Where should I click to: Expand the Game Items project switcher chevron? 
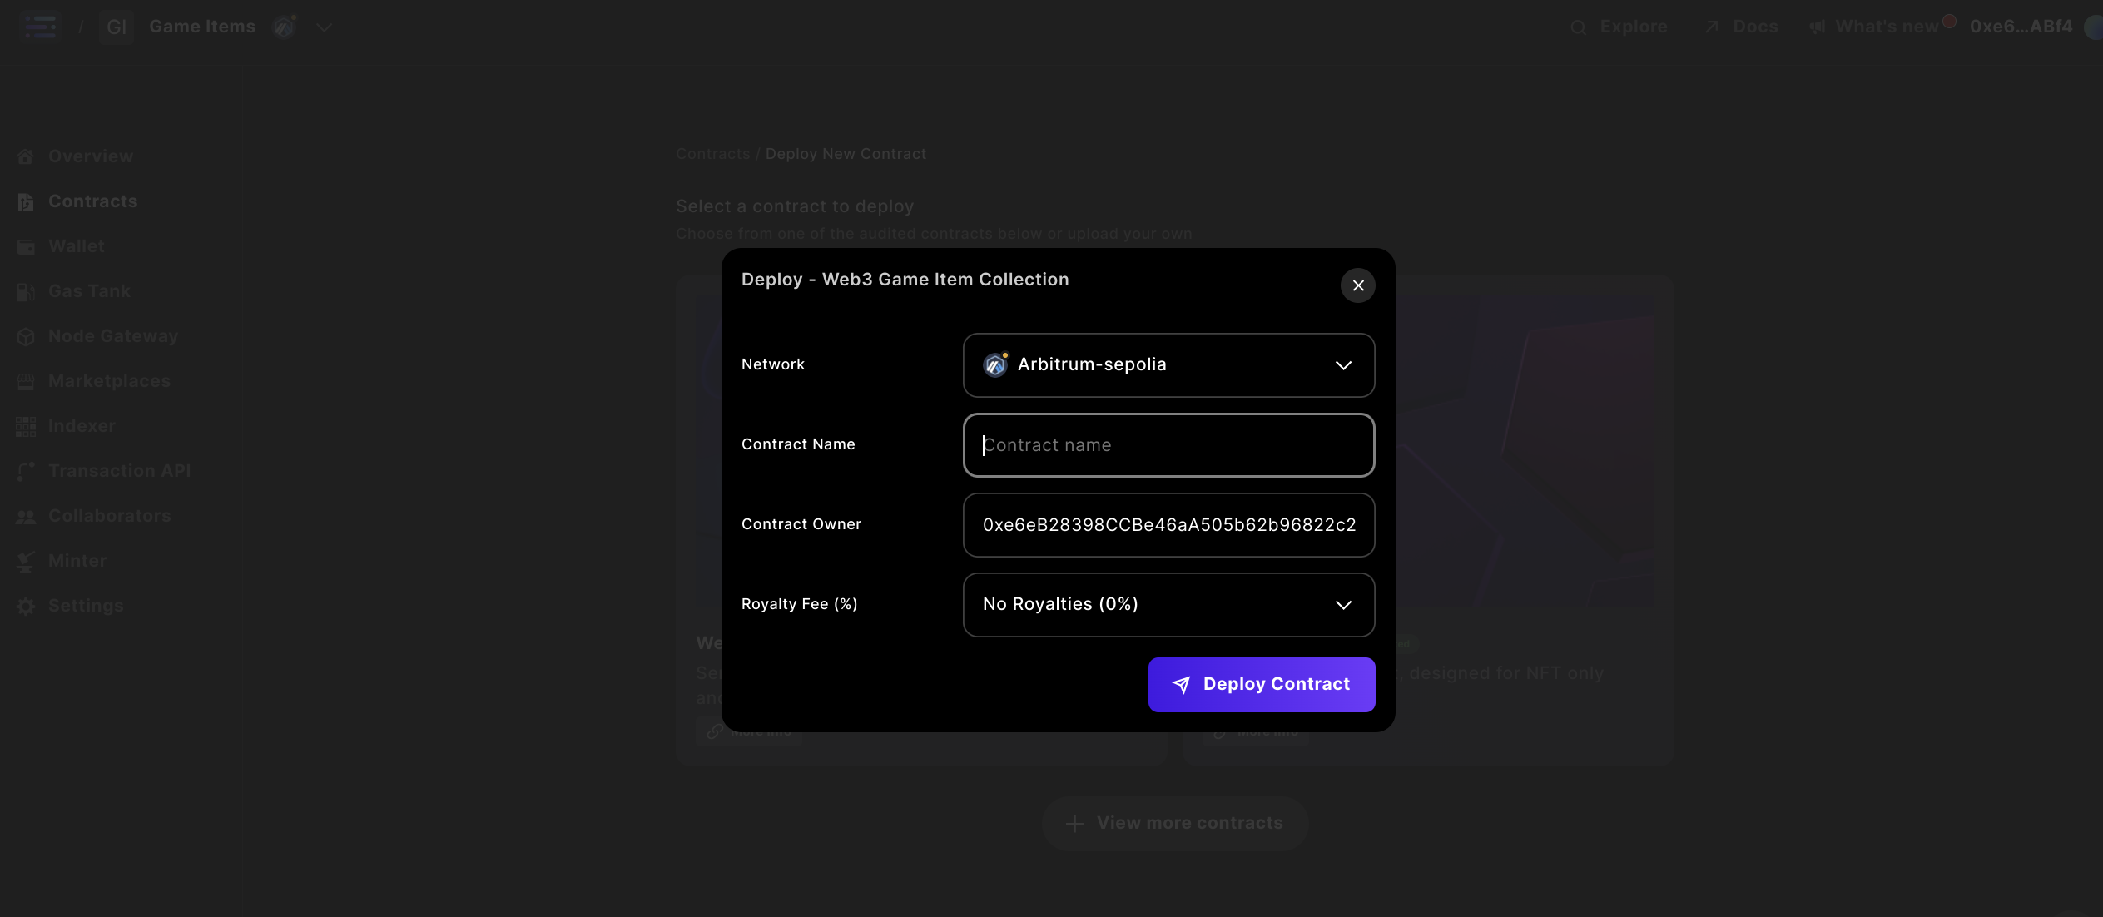point(324,27)
